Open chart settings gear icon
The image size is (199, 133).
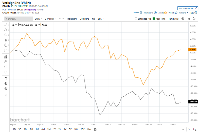click(183, 19)
